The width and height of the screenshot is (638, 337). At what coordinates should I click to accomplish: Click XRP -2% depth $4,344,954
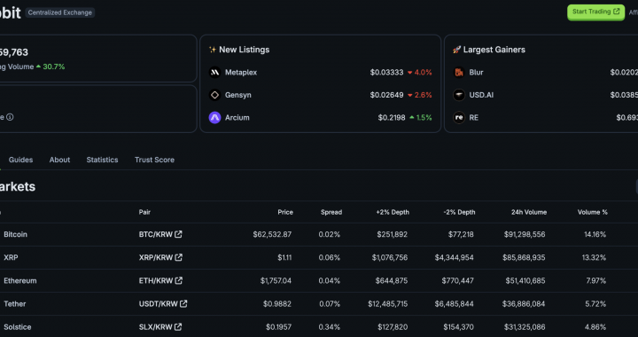(454, 258)
